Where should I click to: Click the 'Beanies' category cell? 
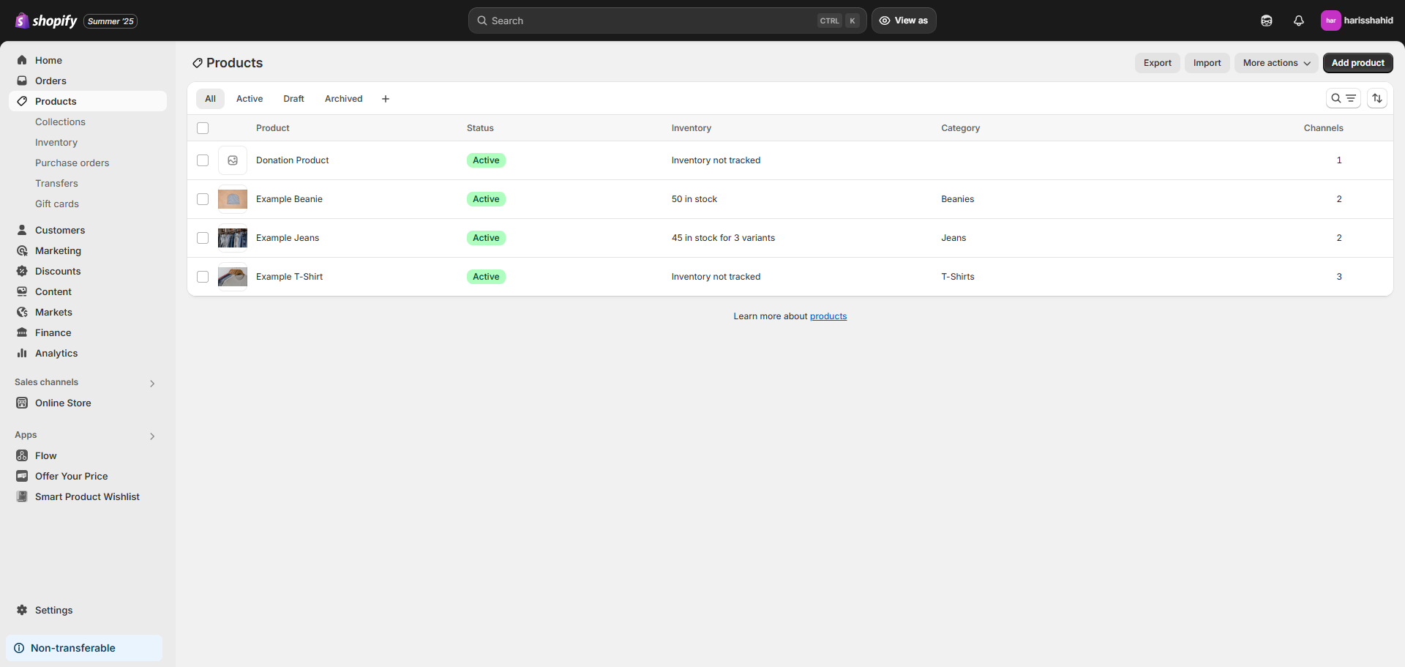click(x=957, y=199)
